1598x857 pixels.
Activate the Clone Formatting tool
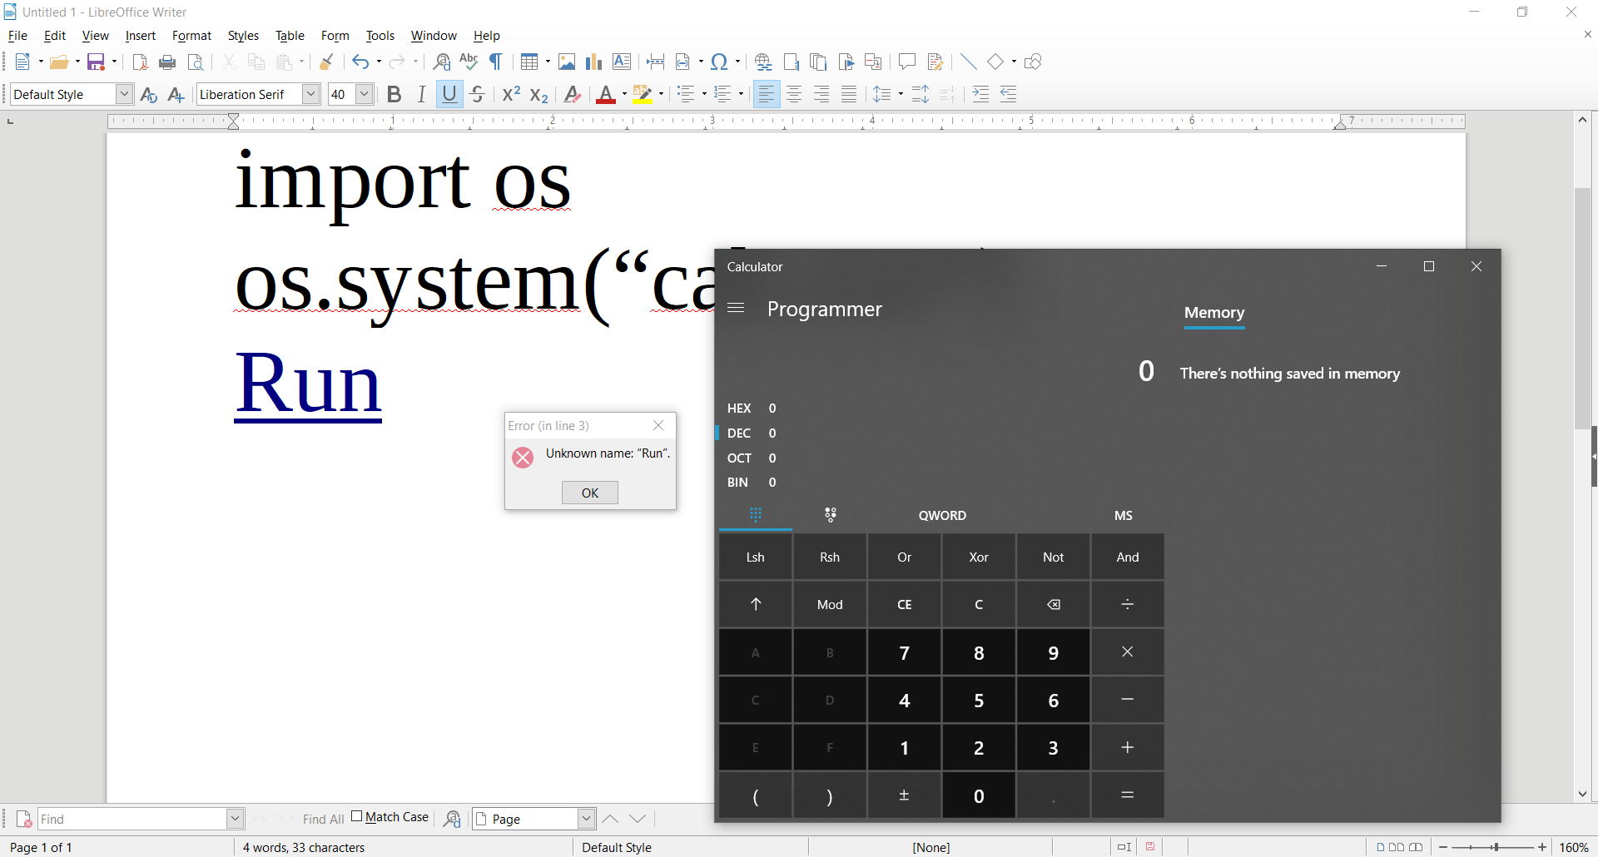pos(325,62)
